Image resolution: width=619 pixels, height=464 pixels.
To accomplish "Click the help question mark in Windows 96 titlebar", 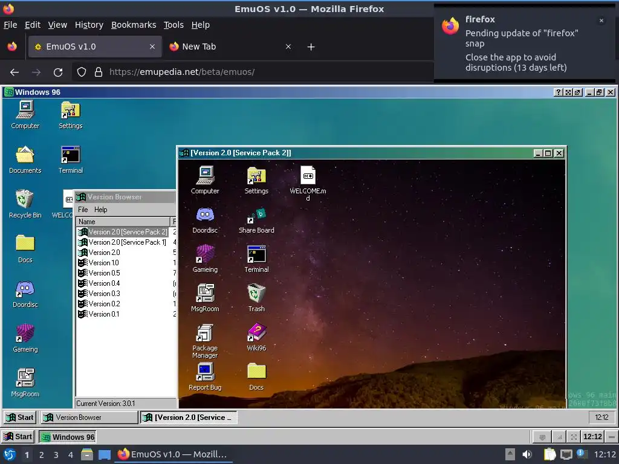I will click(558, 92).
